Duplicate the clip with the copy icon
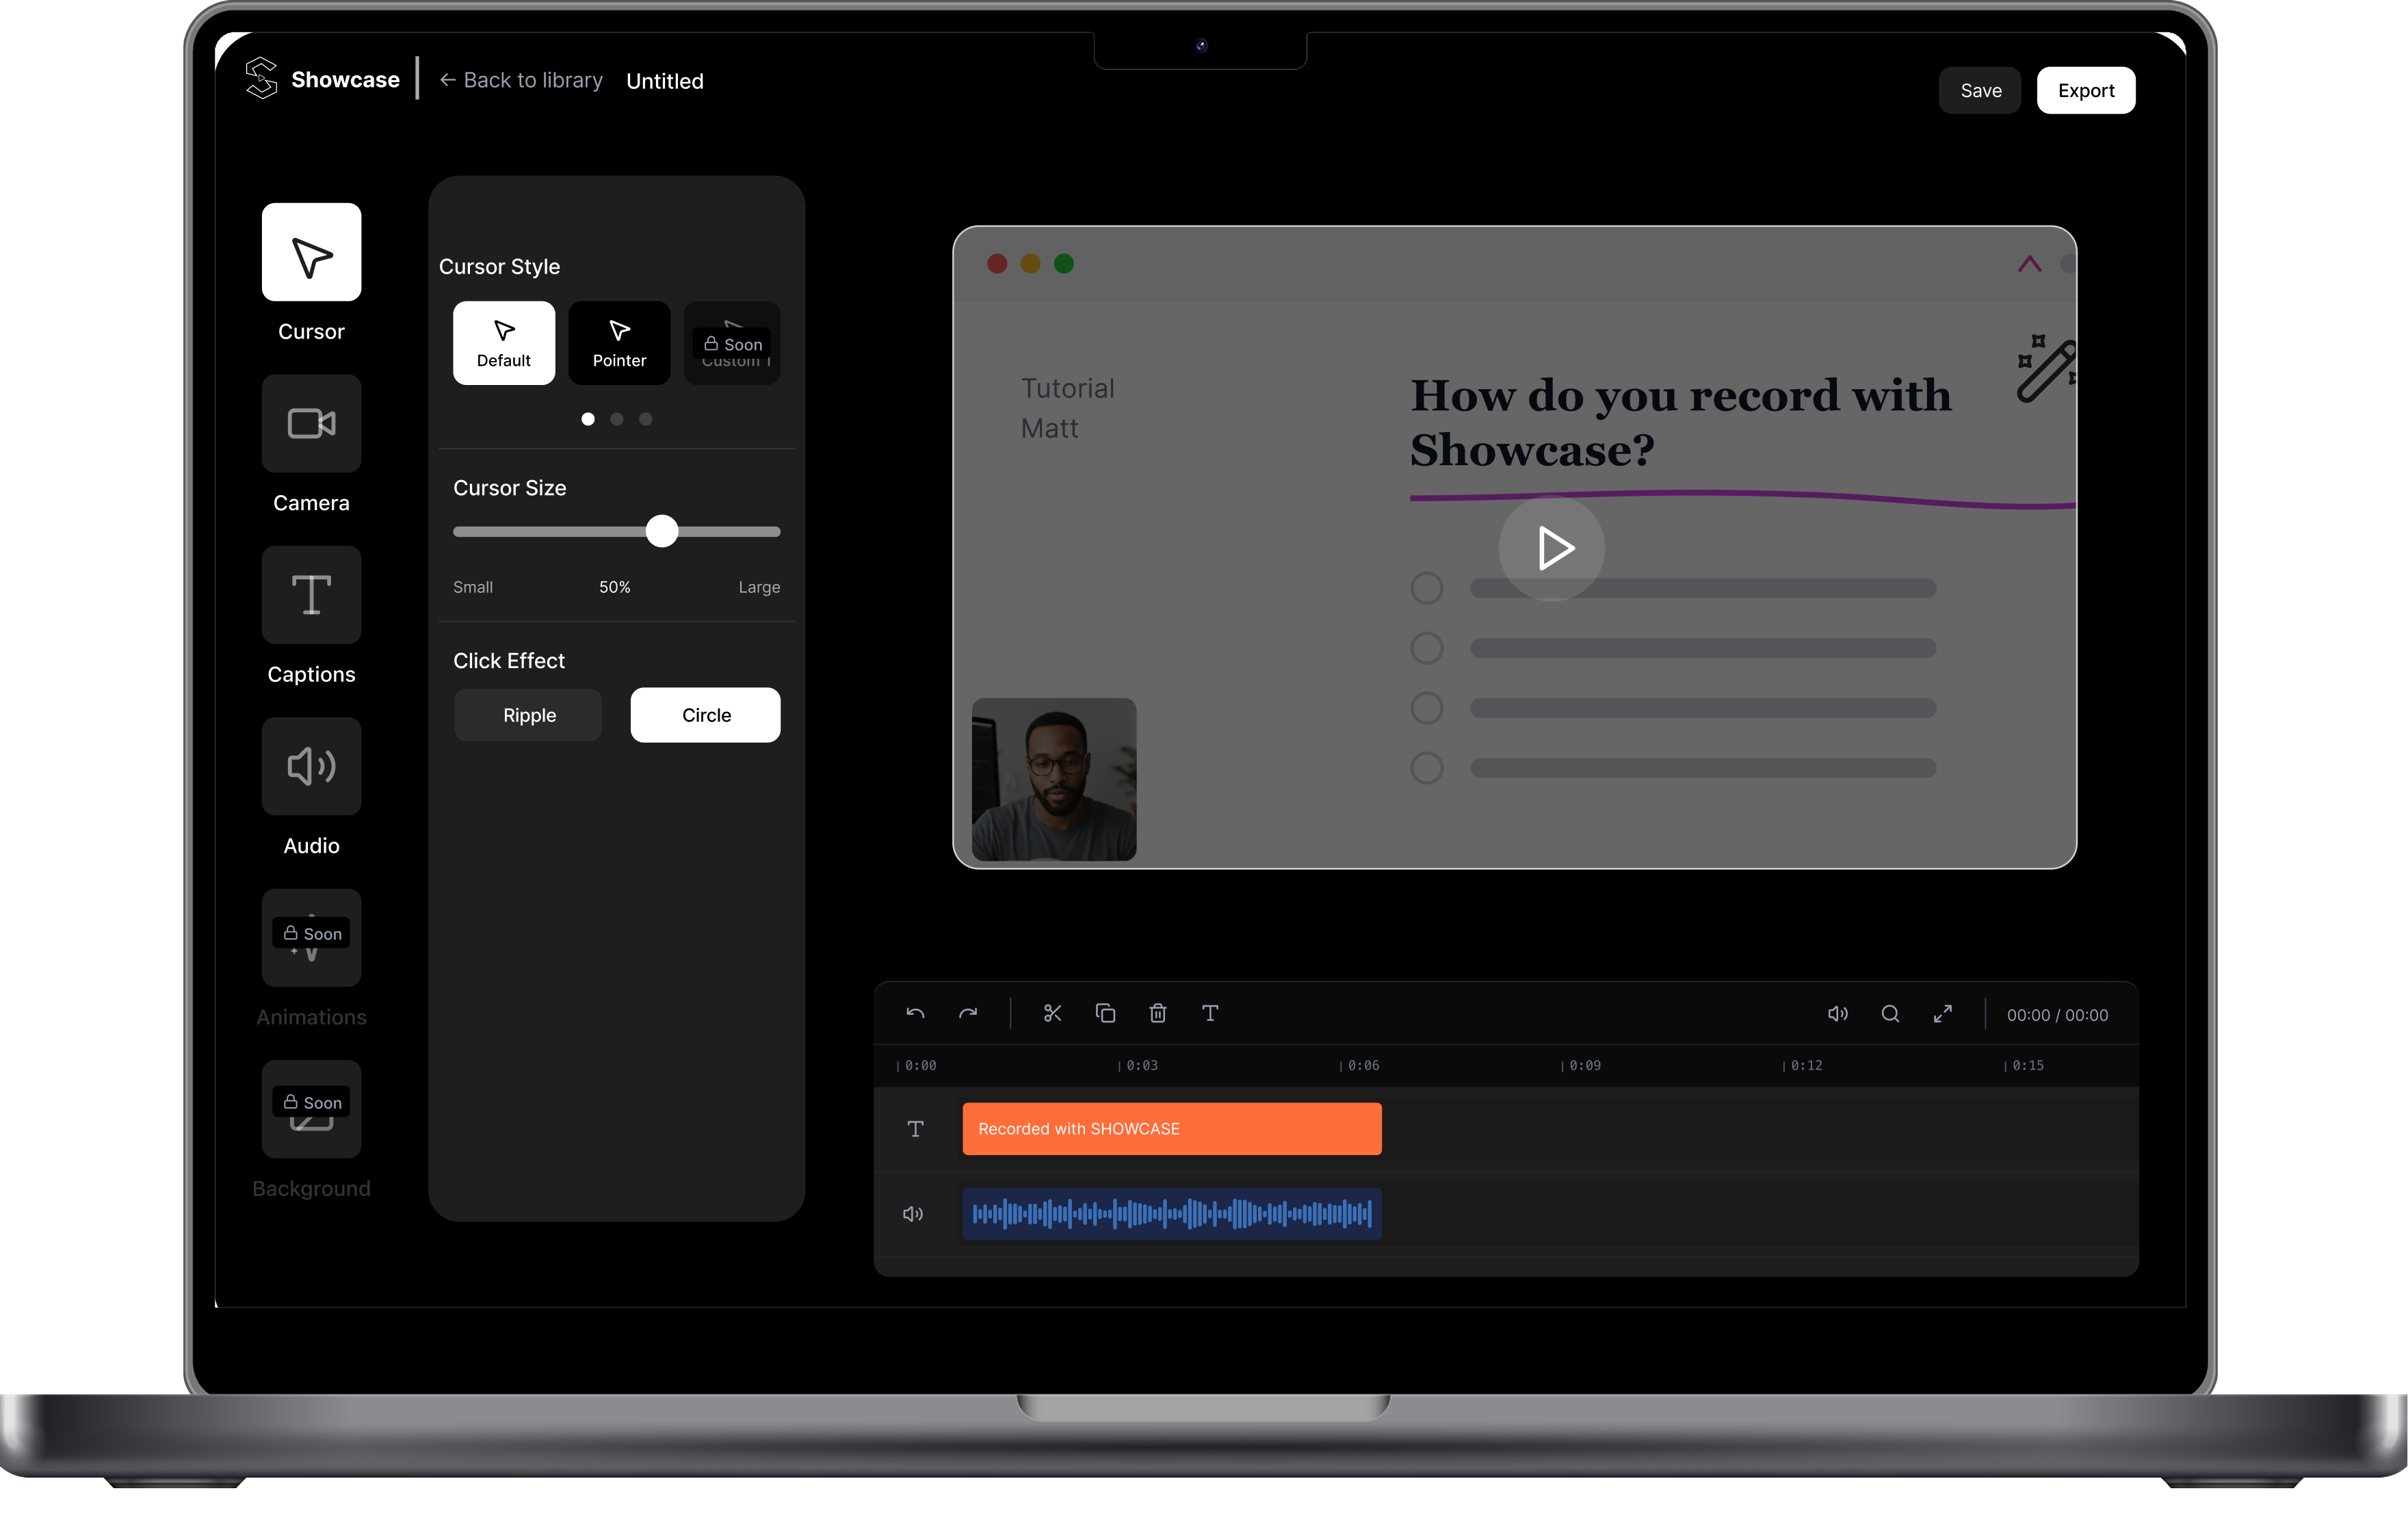 (1105, 1013)
